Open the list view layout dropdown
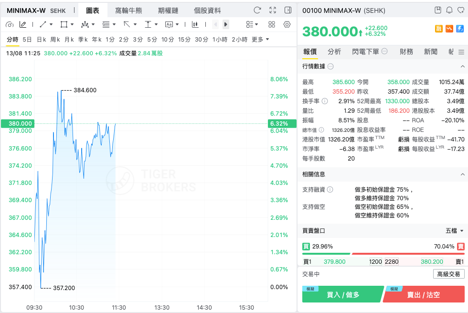The image size is (468, 313). click(252, 24)
